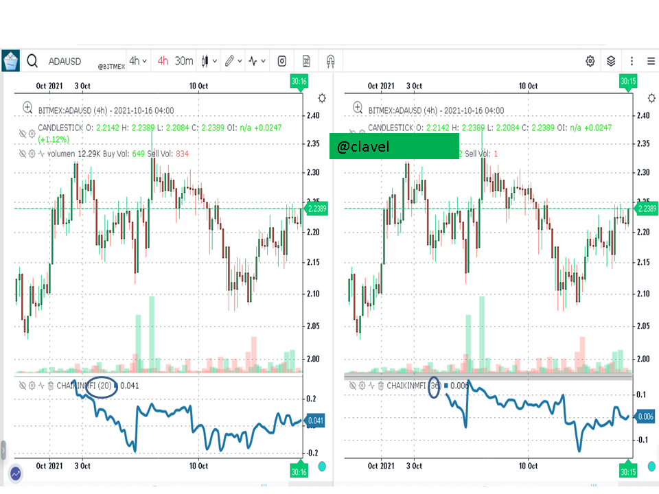Delete CHAIKINMFI (36) with trash icon
This screenshot has height=494, width=659.
(380, 386)
